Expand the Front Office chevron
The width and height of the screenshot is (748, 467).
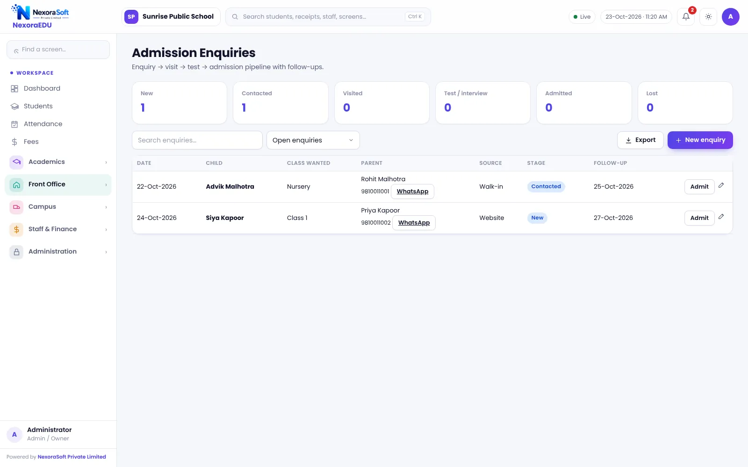[x=106, y=185]
